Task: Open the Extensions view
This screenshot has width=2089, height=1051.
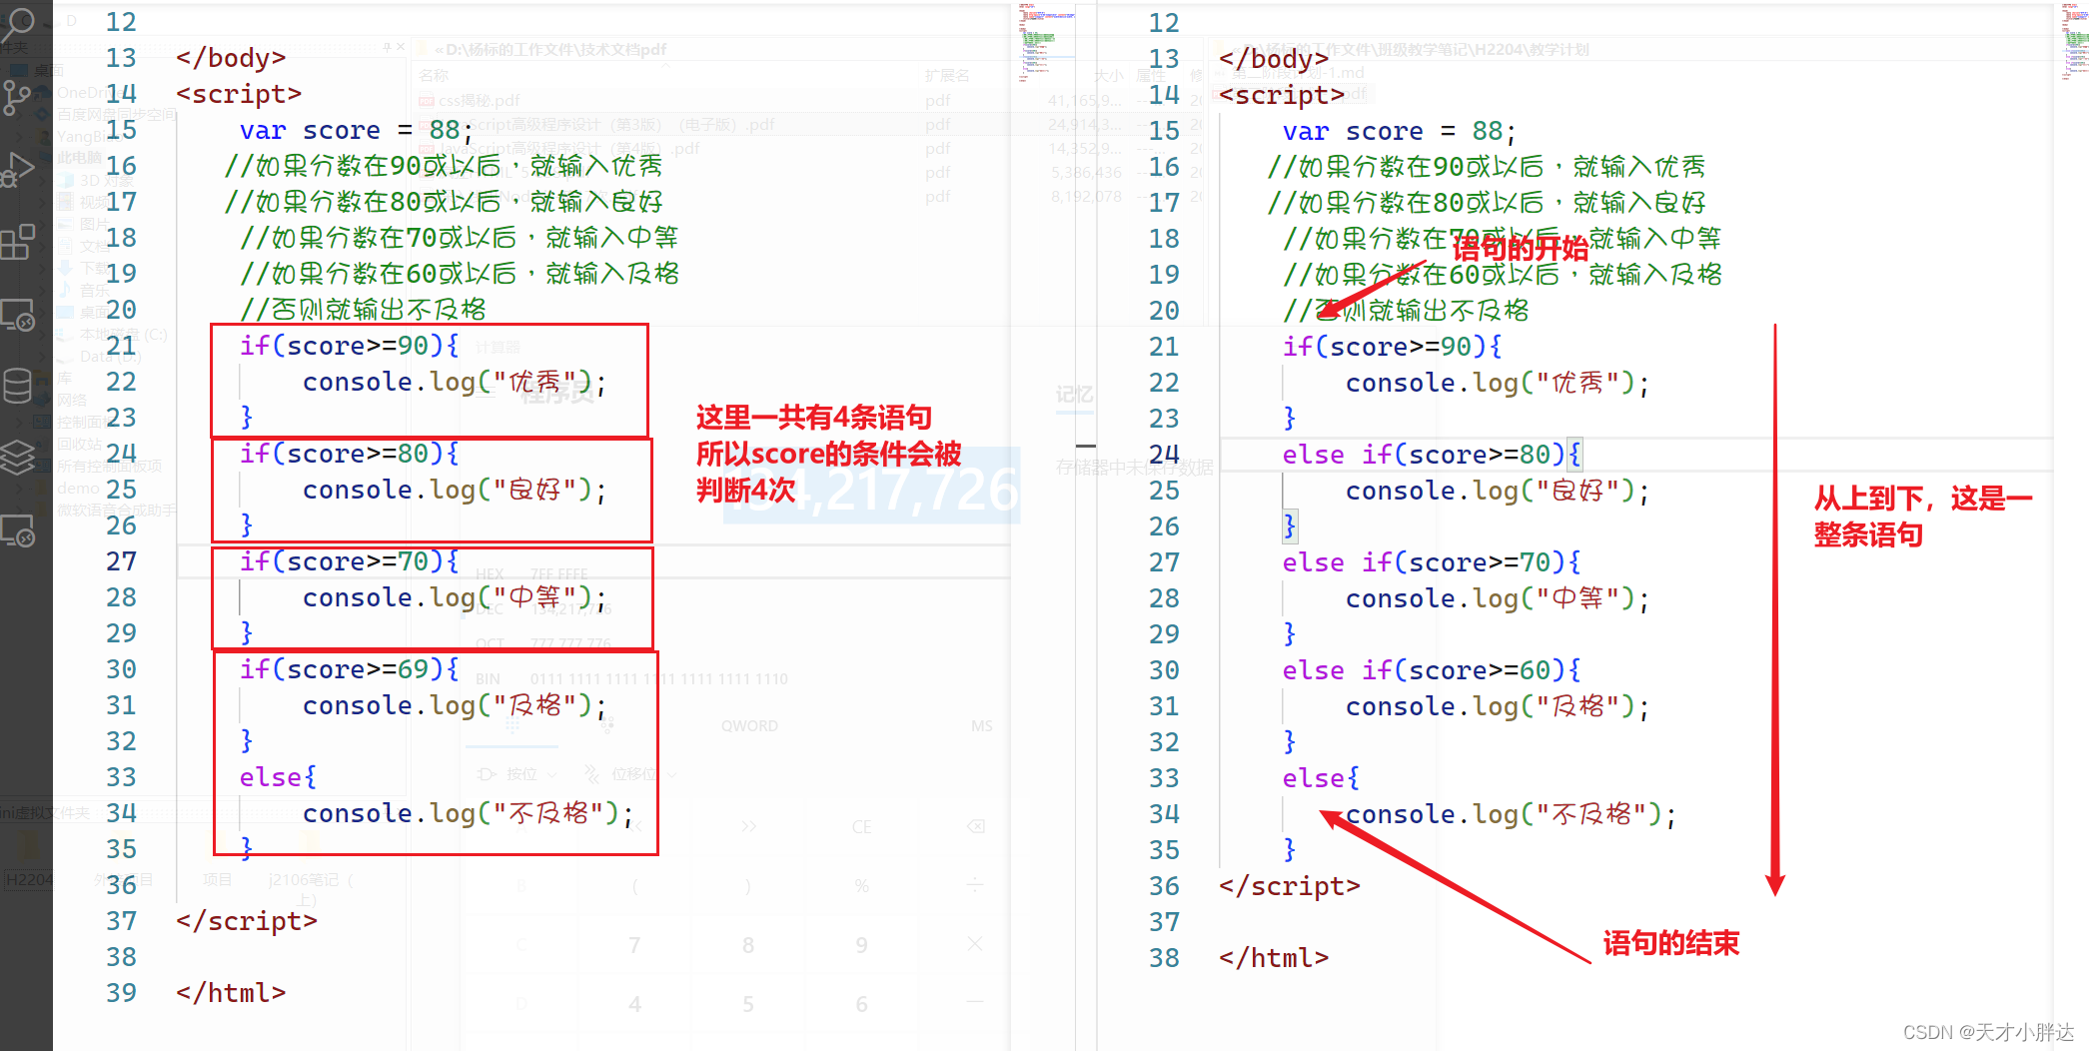Action: coord(17,242)
